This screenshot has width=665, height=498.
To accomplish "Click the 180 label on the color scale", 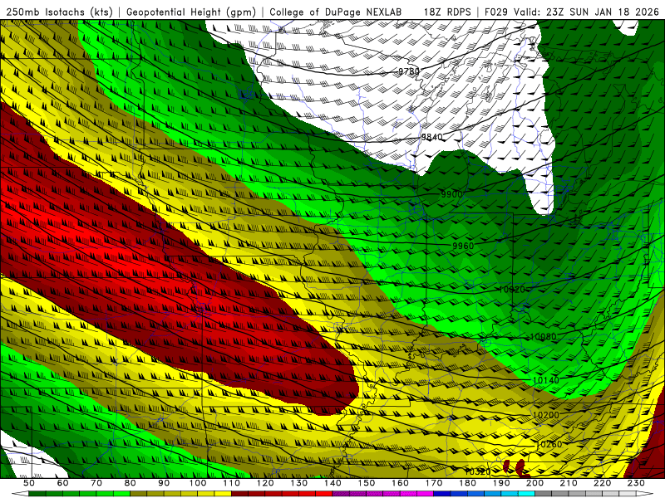I will [467, 483].
